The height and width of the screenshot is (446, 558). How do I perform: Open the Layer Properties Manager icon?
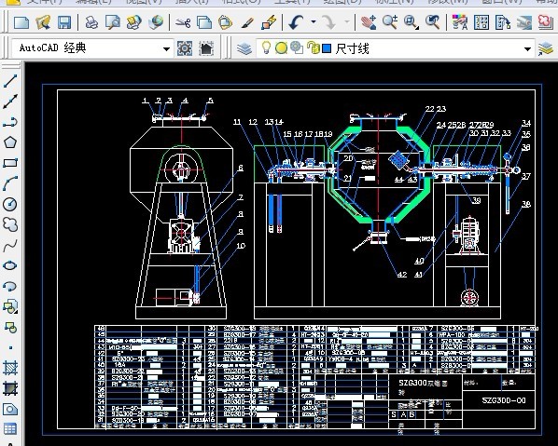click(x=244, y=48)
